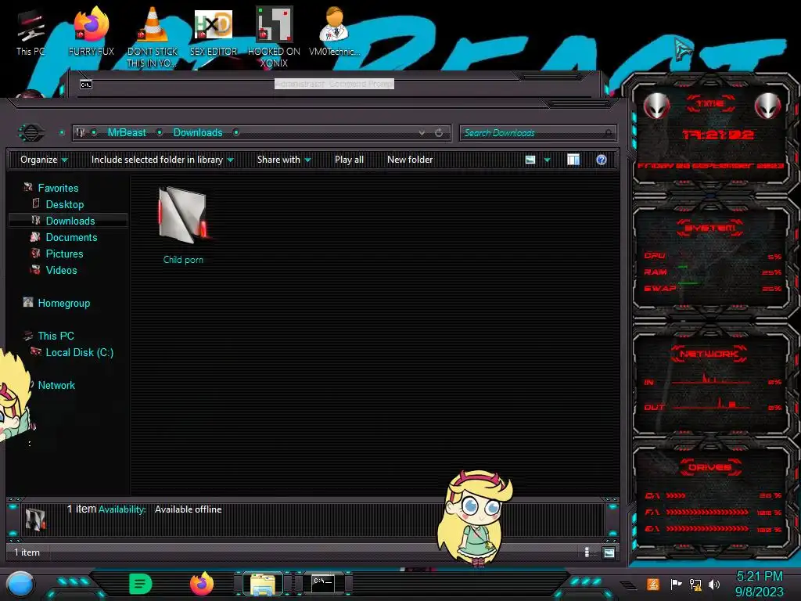Expand the breadcrumb dropdown after Downloads
Viewport: 801px width, 601px height.
click(x=236, y=133)
